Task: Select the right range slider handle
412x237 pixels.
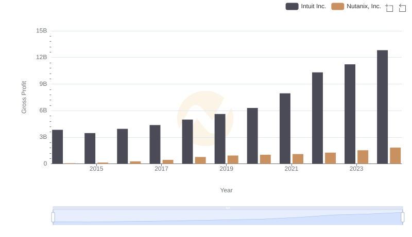Action: pyautogui.click(x=403, y=217)
